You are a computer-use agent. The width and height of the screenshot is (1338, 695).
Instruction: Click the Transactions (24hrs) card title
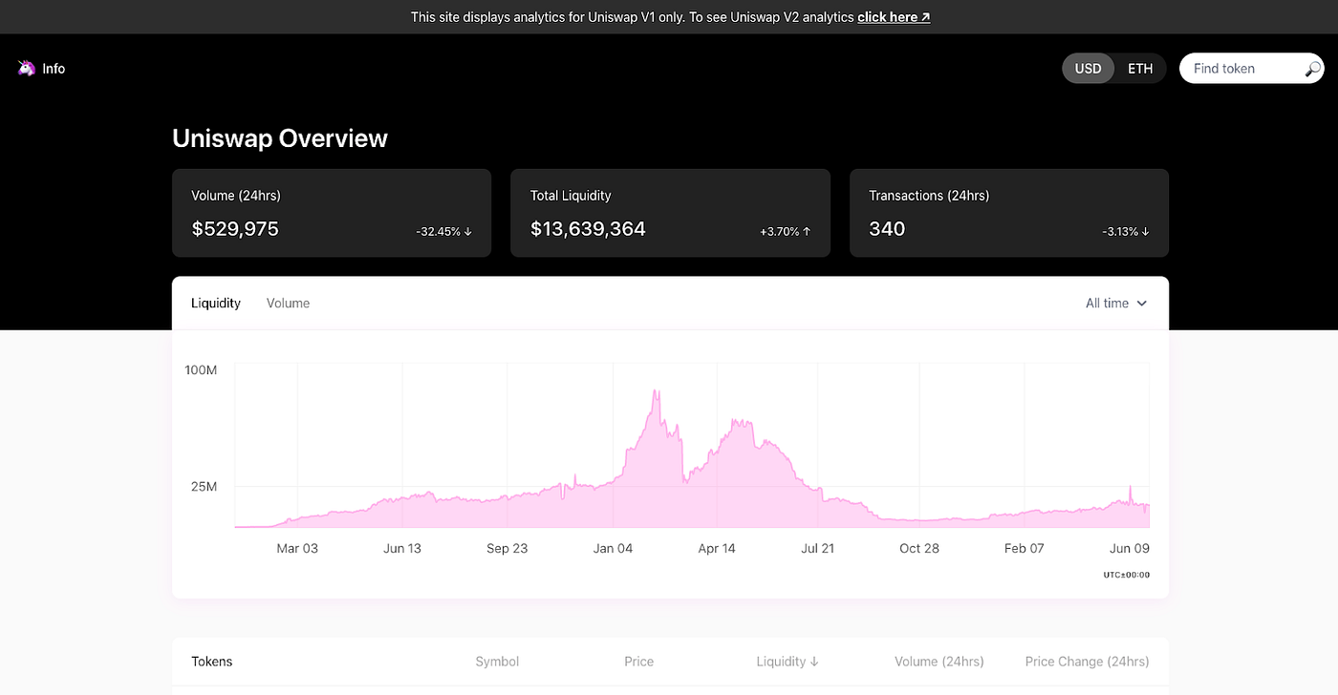pos(929,196)
